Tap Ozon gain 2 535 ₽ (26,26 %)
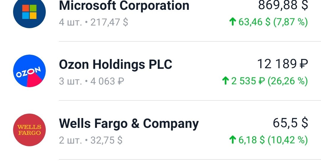Viewport: 321px width, 167px height. click(x=269, y=81)
